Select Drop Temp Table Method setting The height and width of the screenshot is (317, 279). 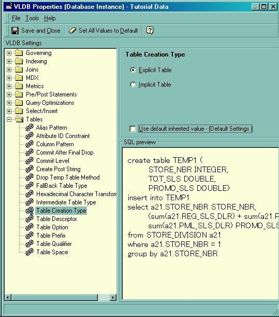68,177
